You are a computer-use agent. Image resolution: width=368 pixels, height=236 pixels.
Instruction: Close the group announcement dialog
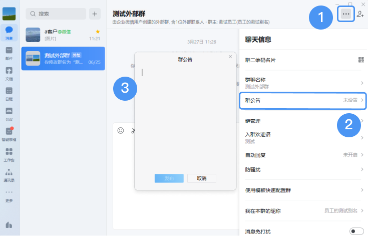pyautogui.click(x=230, y=57)
